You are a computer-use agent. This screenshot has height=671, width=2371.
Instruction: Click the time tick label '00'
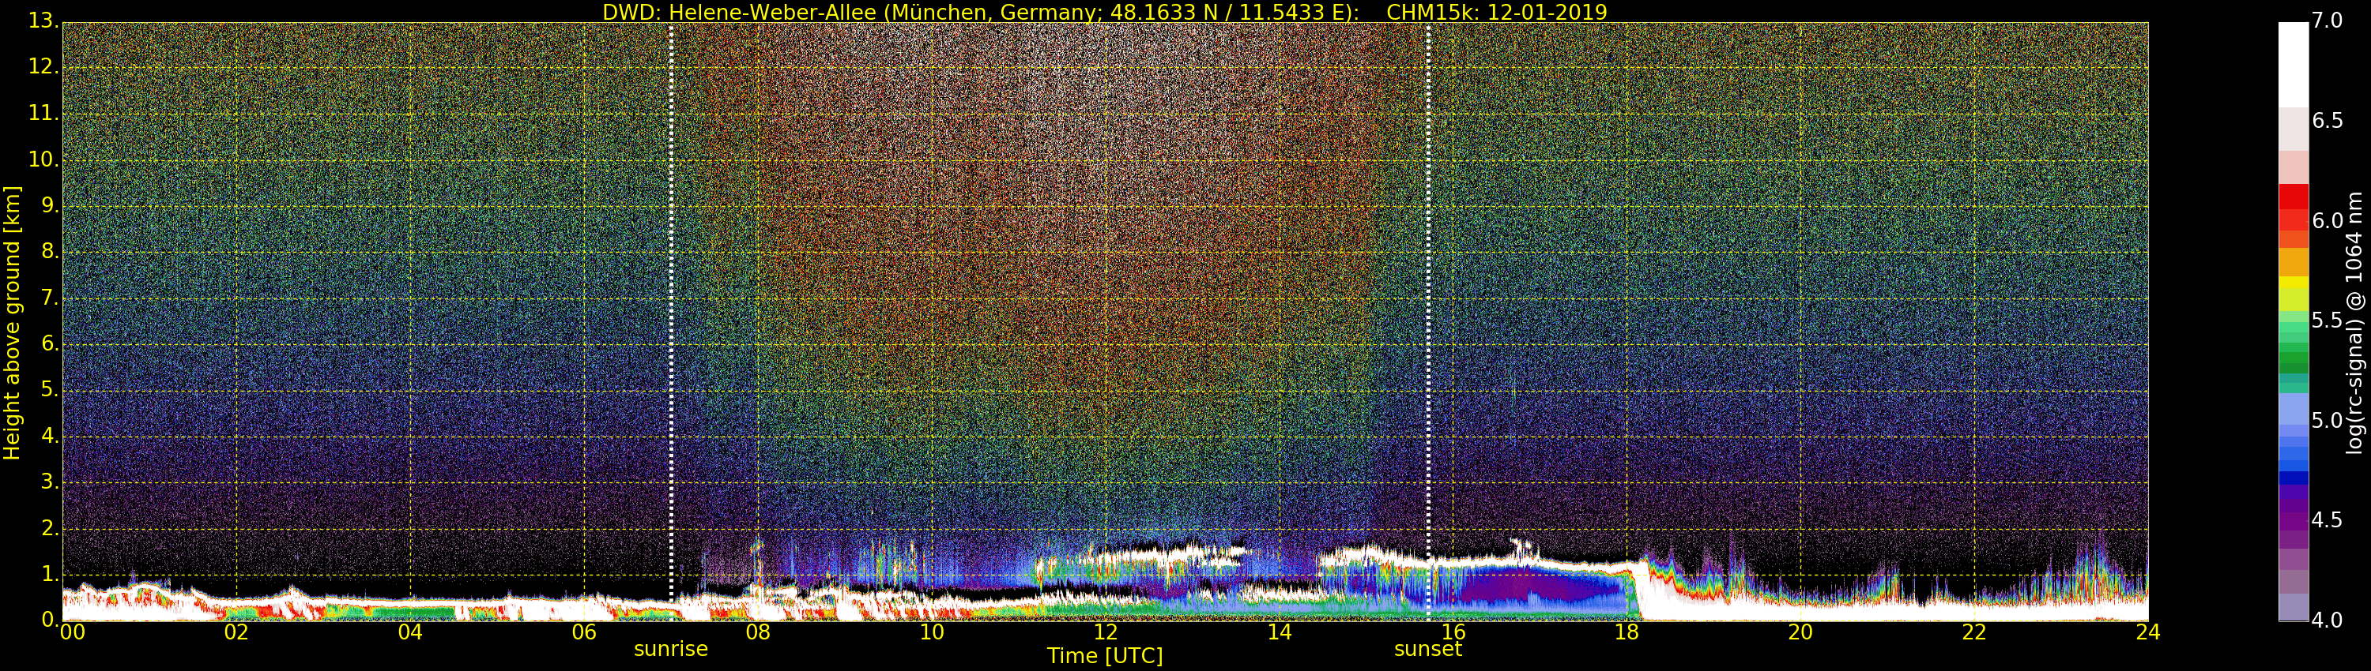tap(72, 632)
